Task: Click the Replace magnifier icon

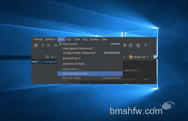Action: (x=49, y=45)
